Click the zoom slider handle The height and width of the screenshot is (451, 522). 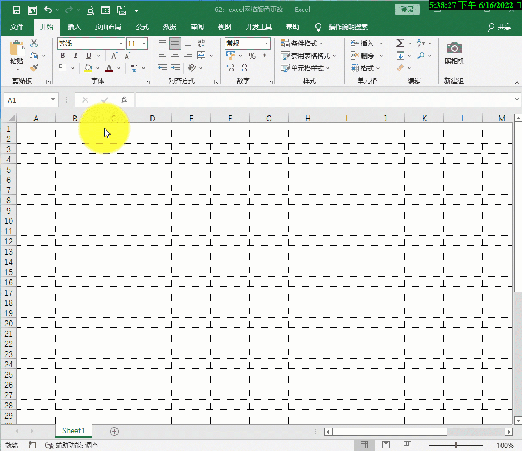(456, 446)
